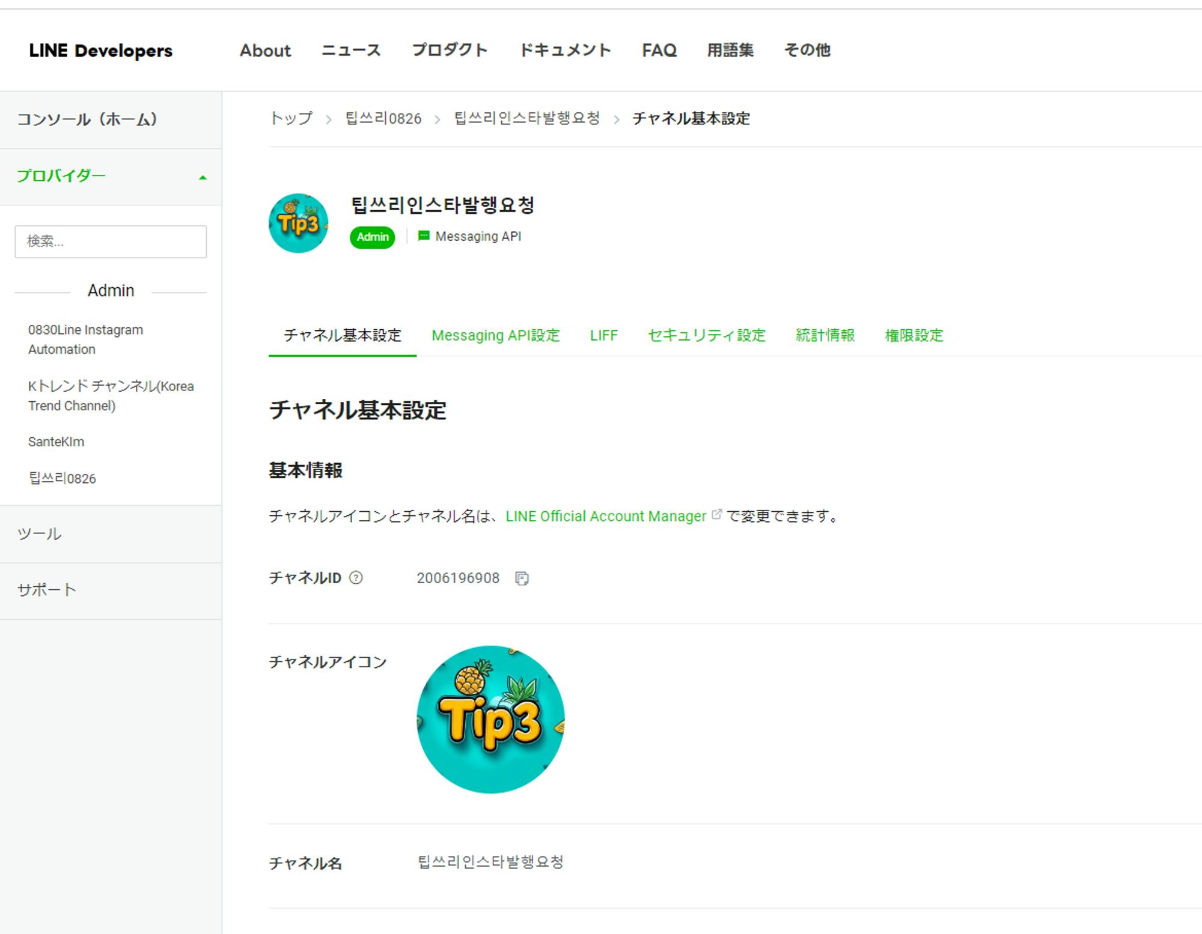Click the small Tip3 channel avatar
Viewport: 1202px width, 934px height.
pyautogui.click(x=298, y=223)
